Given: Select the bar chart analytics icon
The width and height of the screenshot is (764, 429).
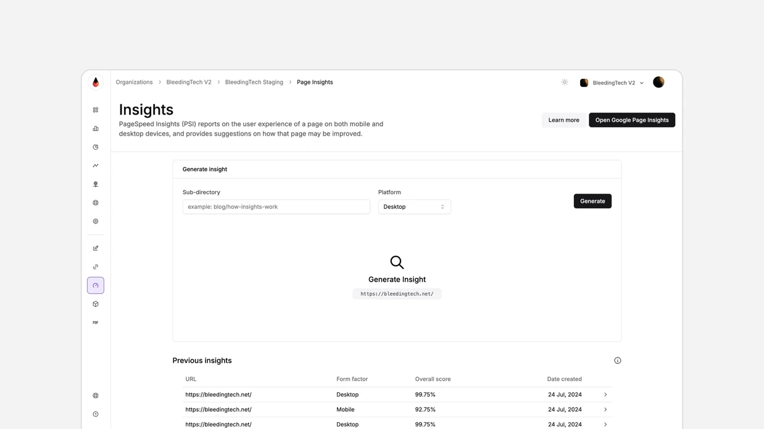Looking at the screenshot, I should click(x=95, y=128).
